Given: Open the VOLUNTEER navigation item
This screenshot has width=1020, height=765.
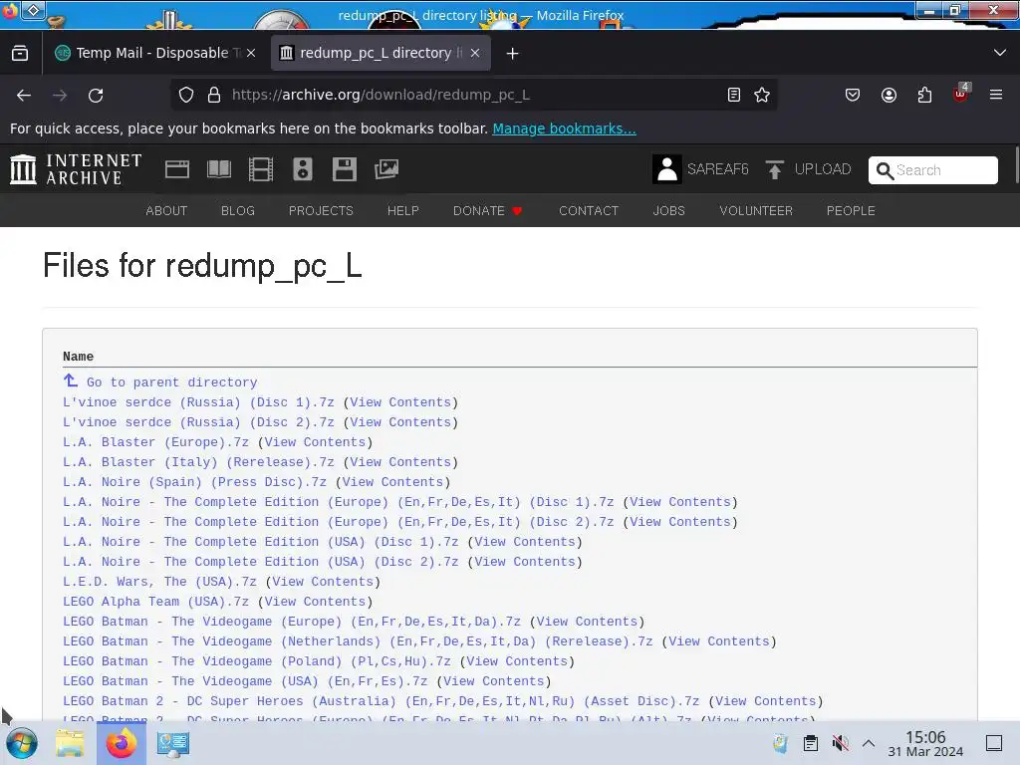Looking at the screenshot, I should 756,211.
